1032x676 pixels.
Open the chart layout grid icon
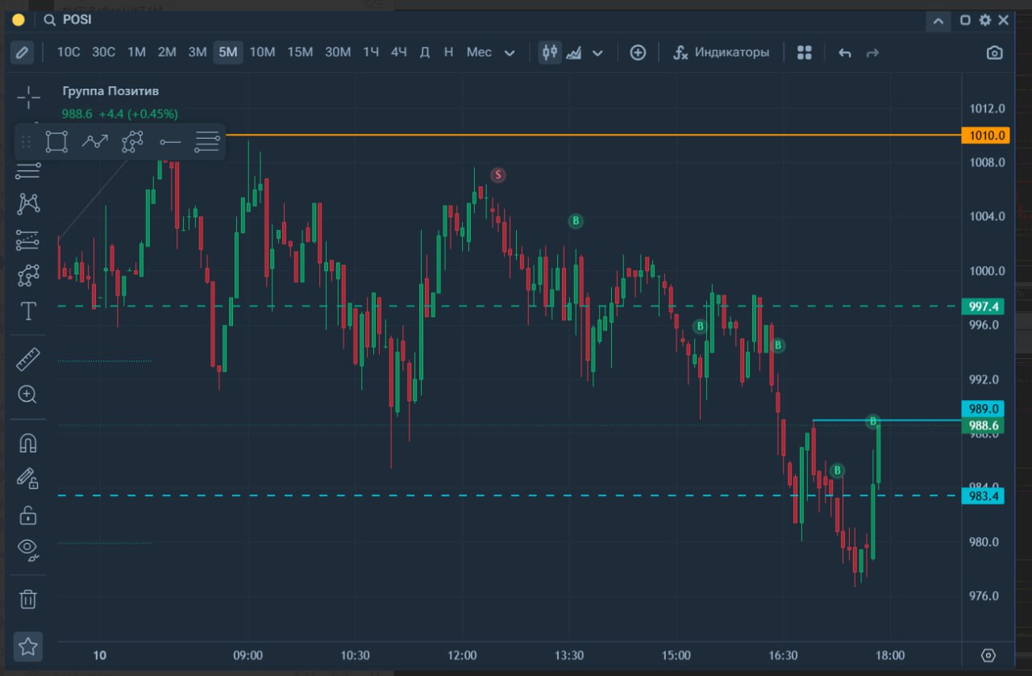(804, 52)
